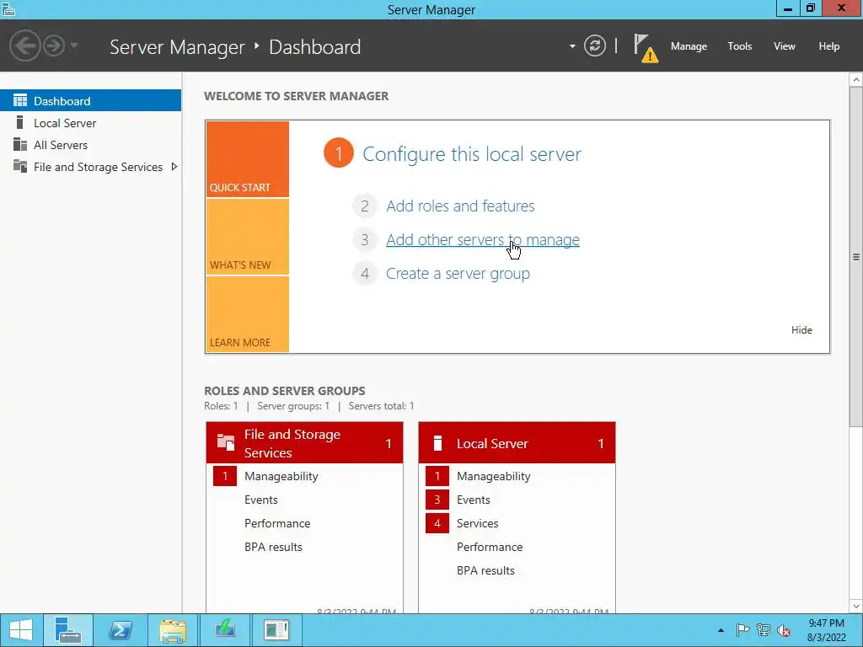The width and height of the screenshot is (863, 647).
Task: Open the Tools menu
Action: (739, 46)
